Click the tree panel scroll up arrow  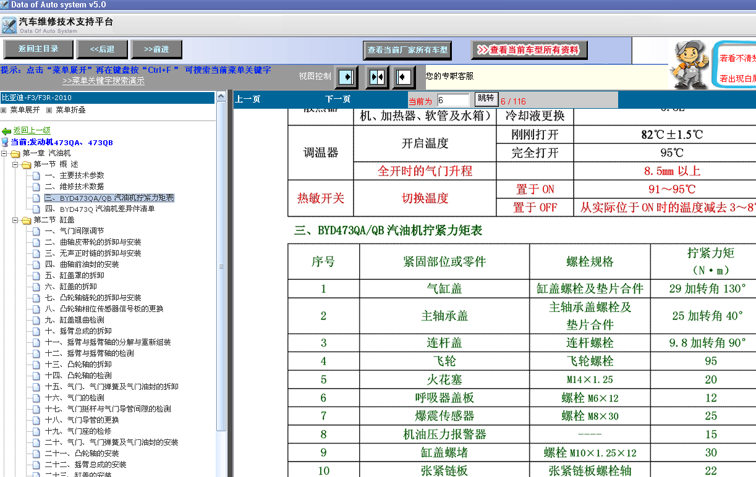[x=221, y=98]
